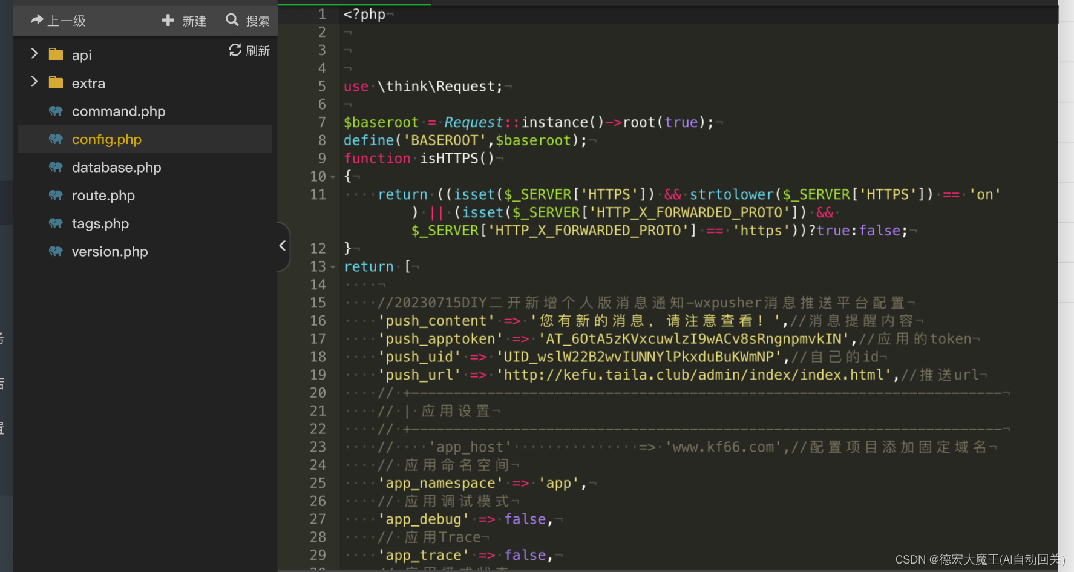Refresh the file list with 刷新

pos(249,50)
